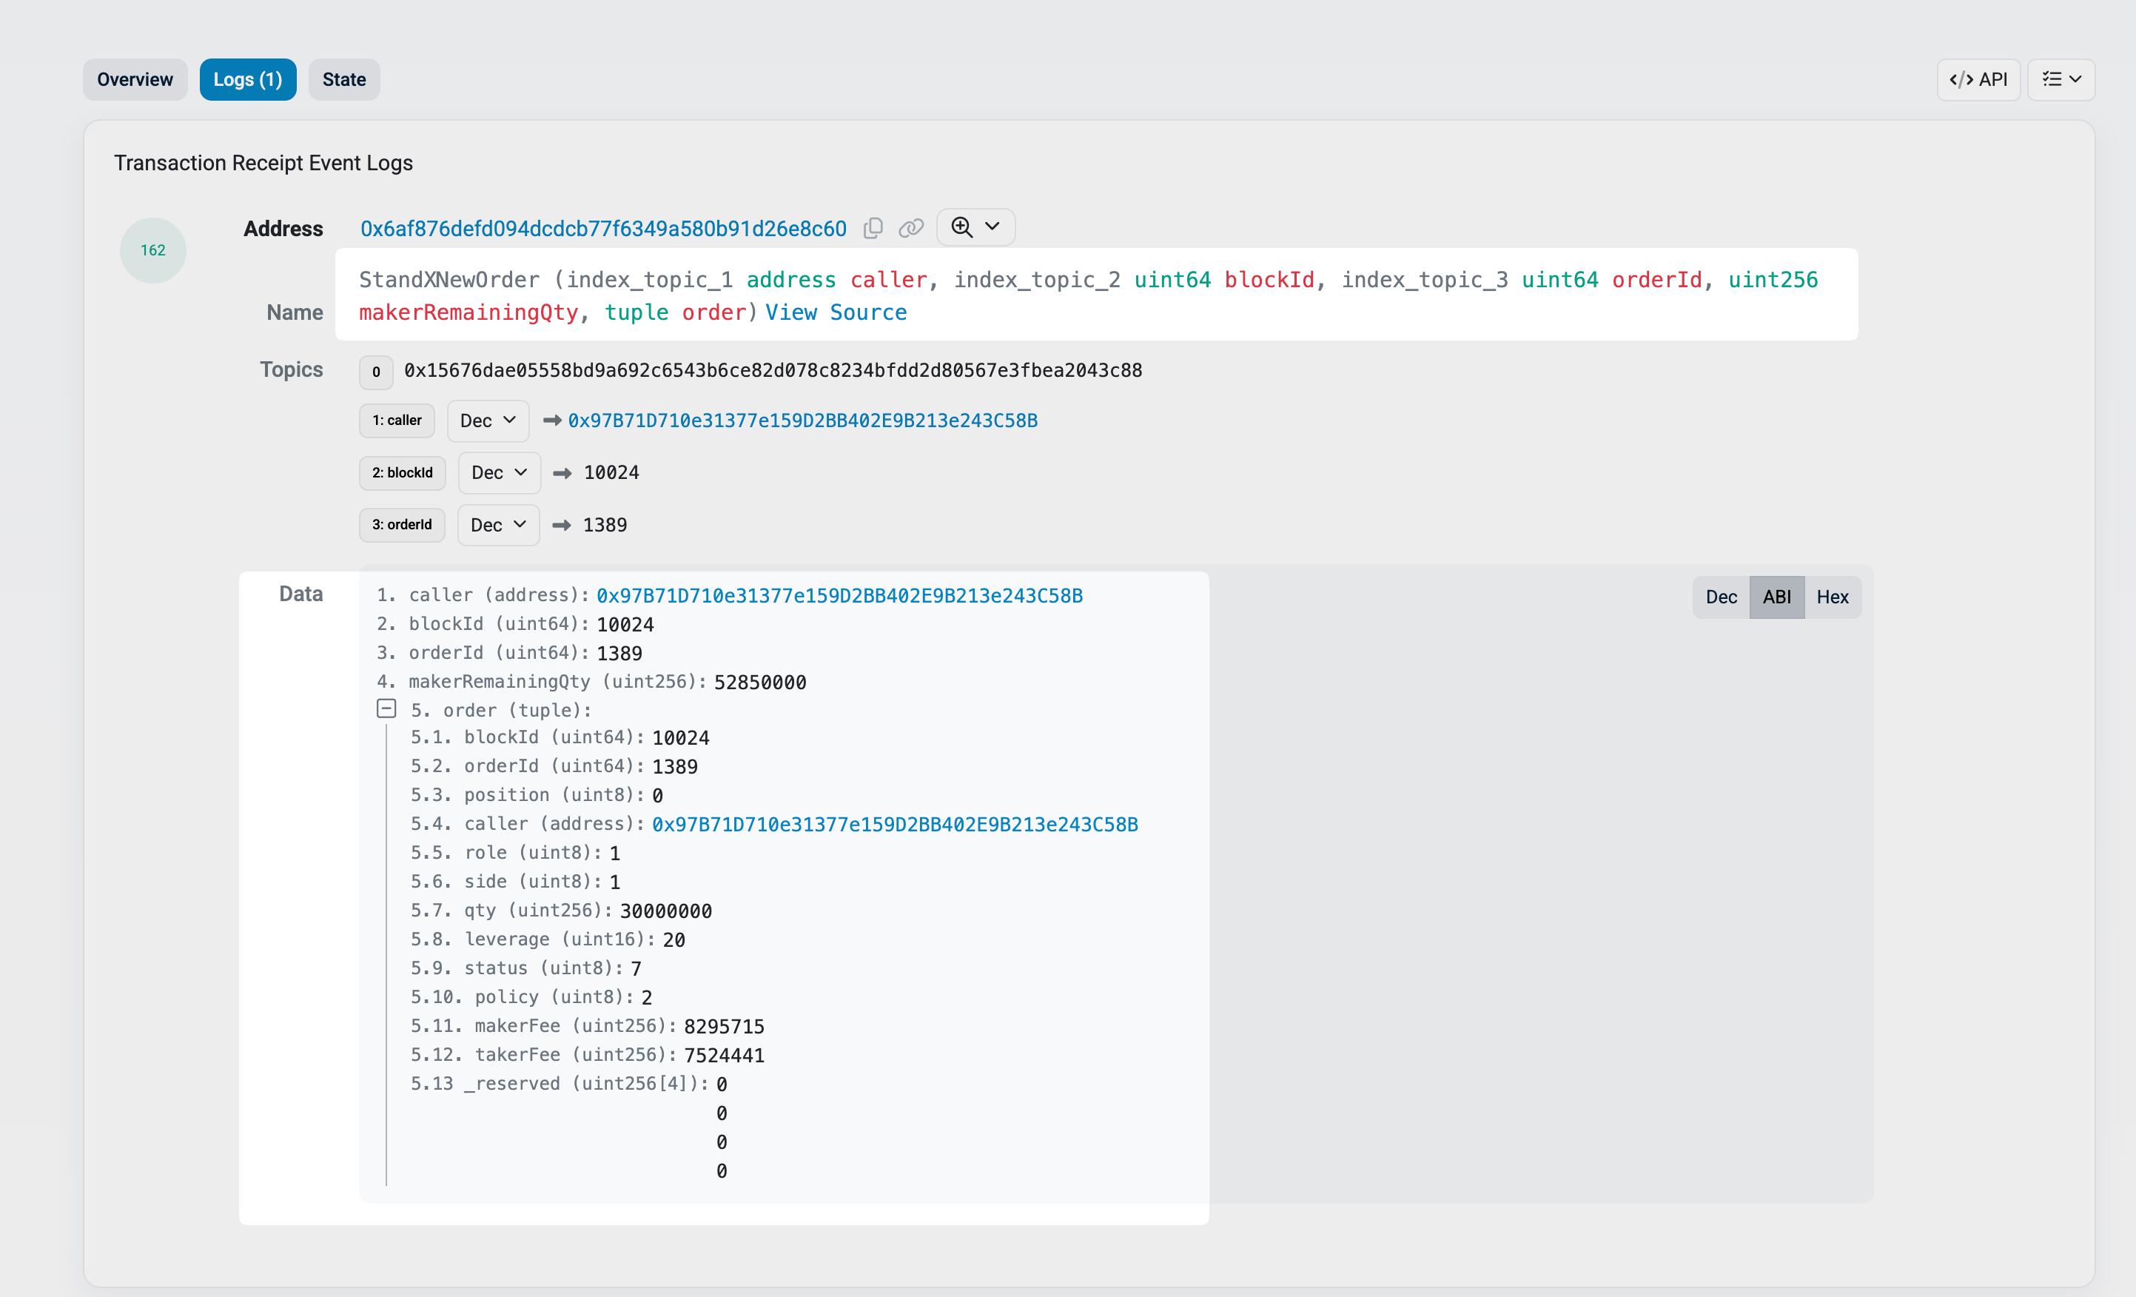Click the Transaction Receipt Event Logs heading
2136x1297 pixels.
tap(263, 163)
